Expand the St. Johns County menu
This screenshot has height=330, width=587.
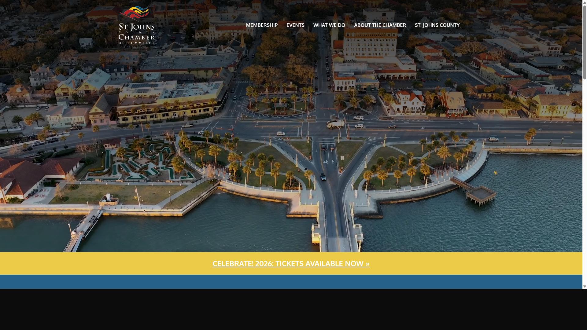click(x=437, y=25)
